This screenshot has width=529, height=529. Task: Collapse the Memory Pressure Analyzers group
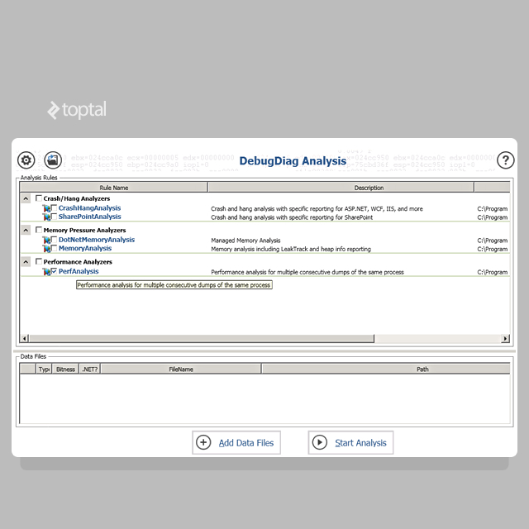(x=26, y=230)
